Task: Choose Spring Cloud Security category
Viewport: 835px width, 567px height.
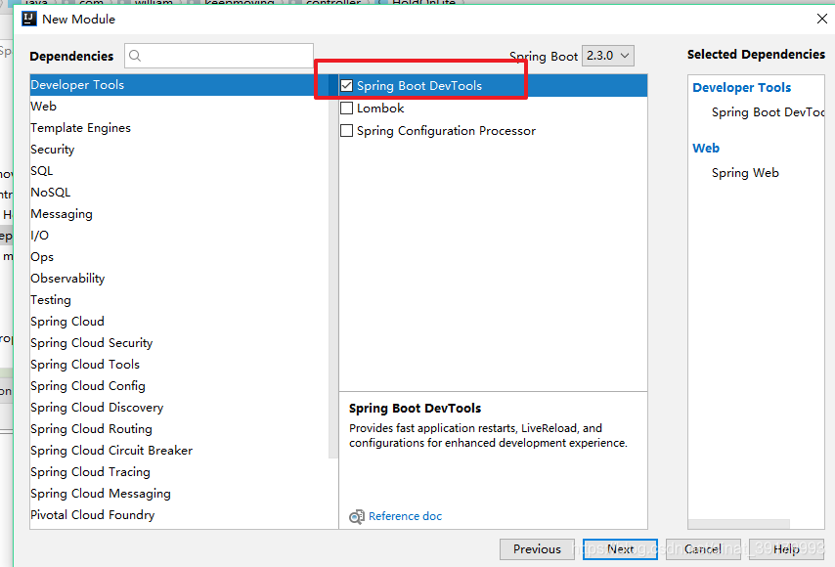Action: click(x=180, y=343)
